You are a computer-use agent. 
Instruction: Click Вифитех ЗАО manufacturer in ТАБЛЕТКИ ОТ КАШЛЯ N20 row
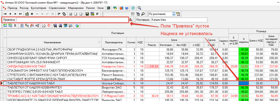tap(114, 87)
